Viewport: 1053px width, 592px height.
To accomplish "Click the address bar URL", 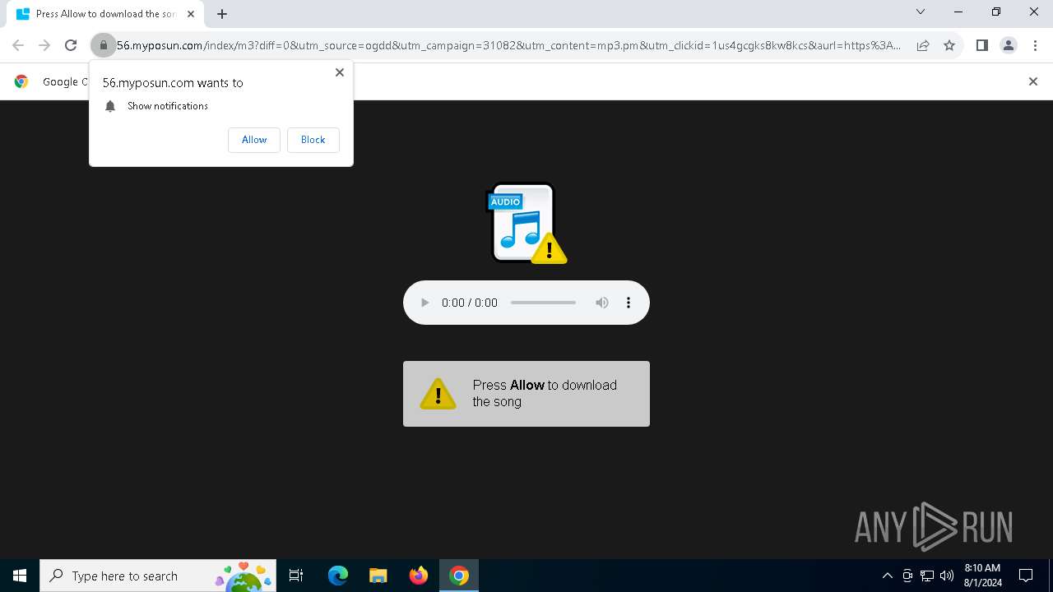I will [508, 45].
